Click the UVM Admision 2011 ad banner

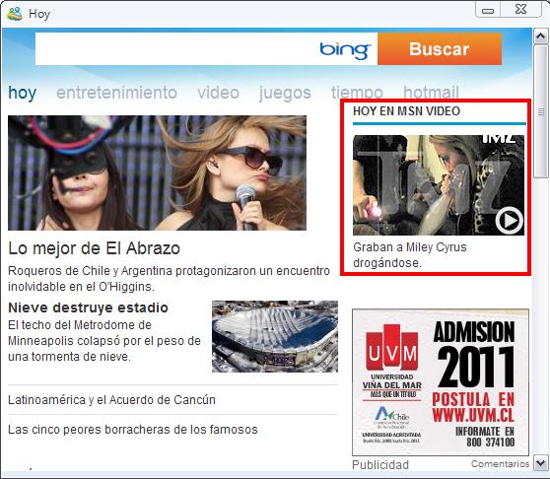pyautogui.click(x=441, y=382)
